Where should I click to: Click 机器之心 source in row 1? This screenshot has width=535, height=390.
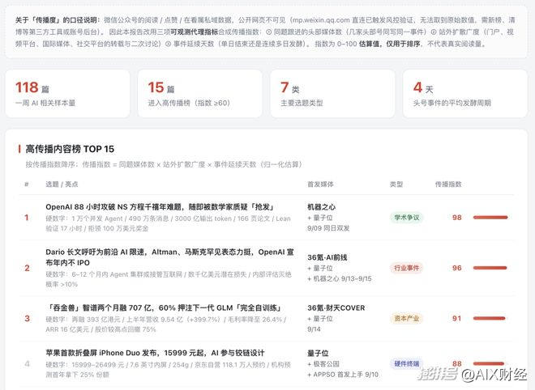click(322, 207)
